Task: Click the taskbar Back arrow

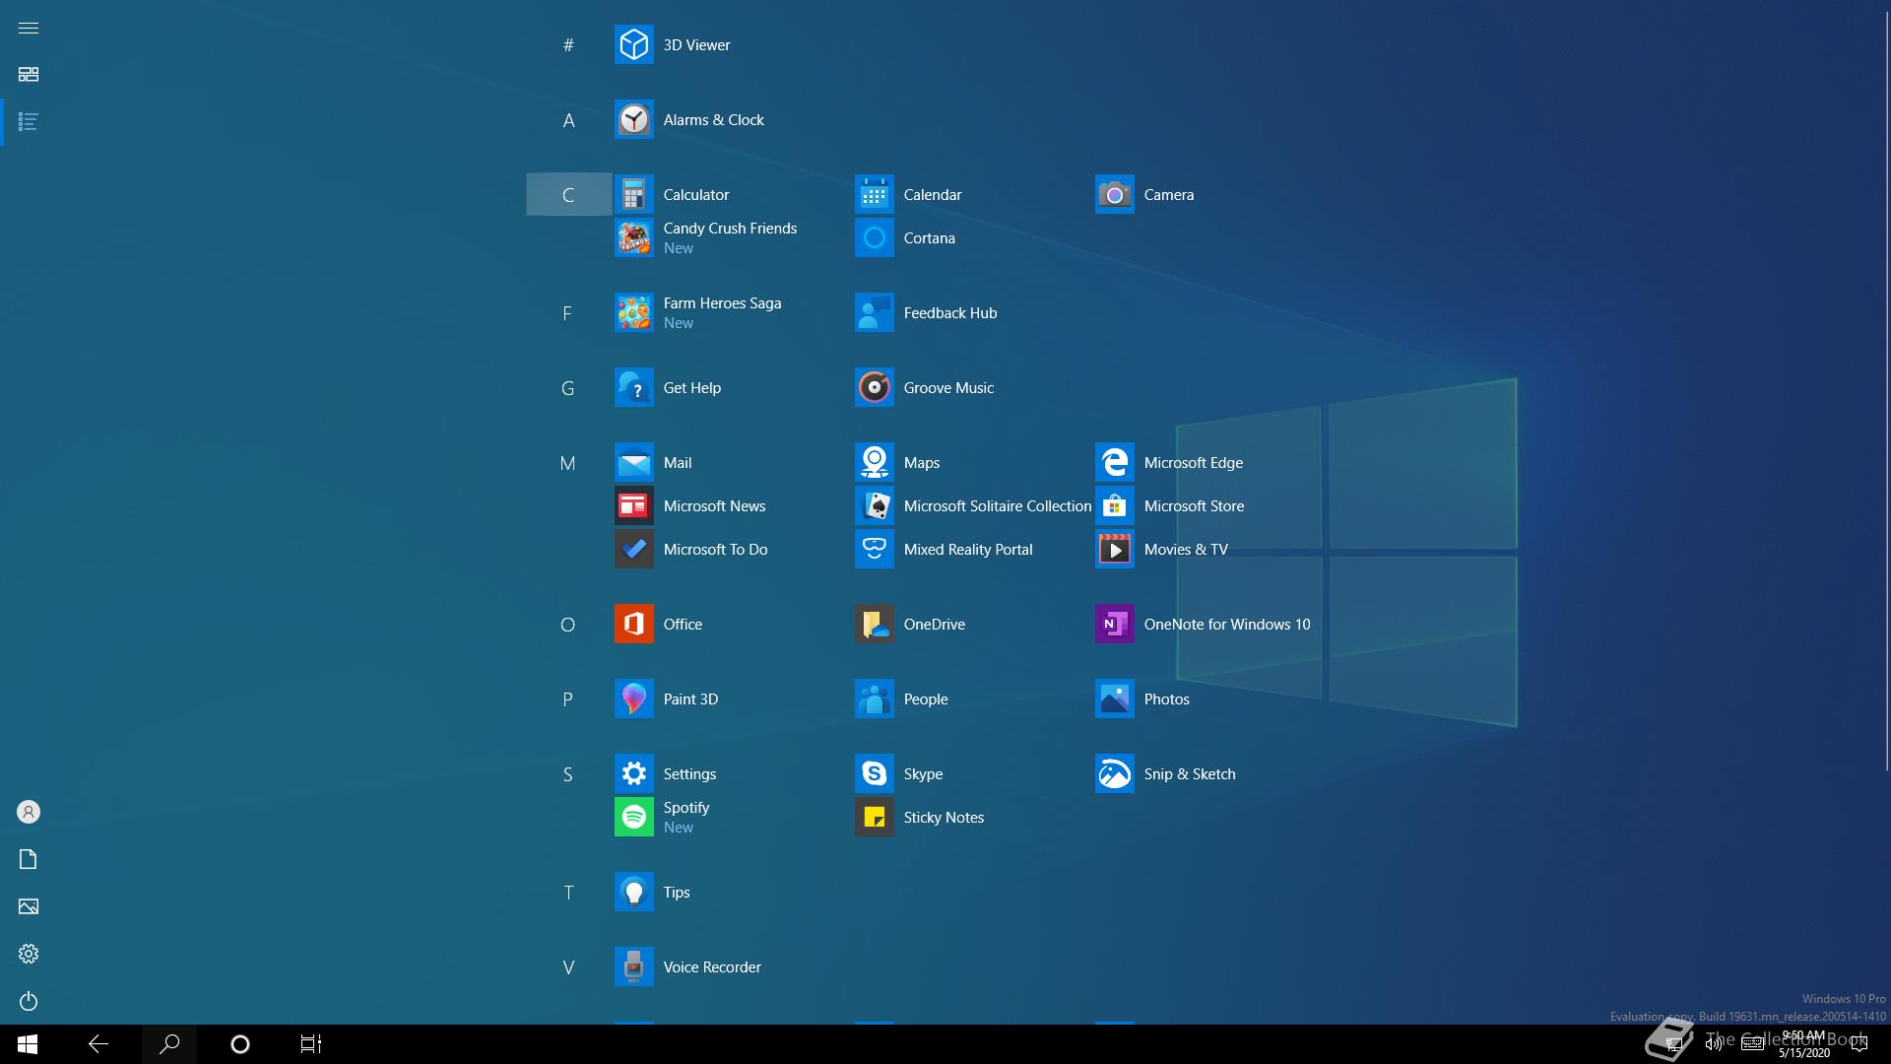Action: [98, 1044]
